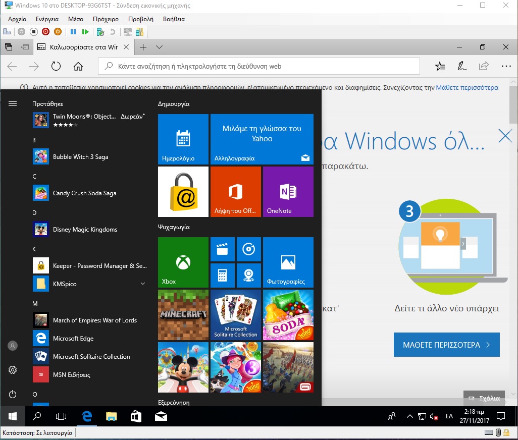Open the Movies & TV clapperboard tile
Image resolution: width=518 pixels, height=440 pixels.
(222, 249)
